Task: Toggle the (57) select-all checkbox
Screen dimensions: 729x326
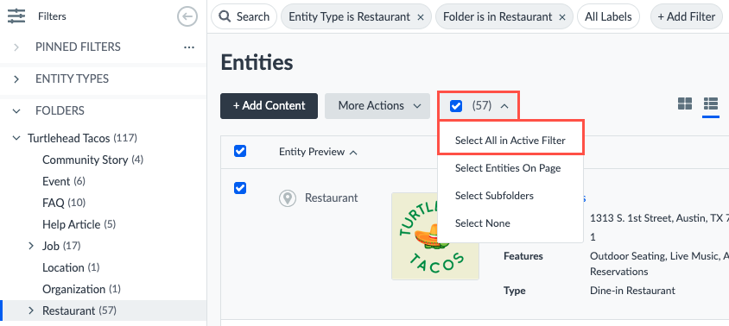Action: (456, 106)
